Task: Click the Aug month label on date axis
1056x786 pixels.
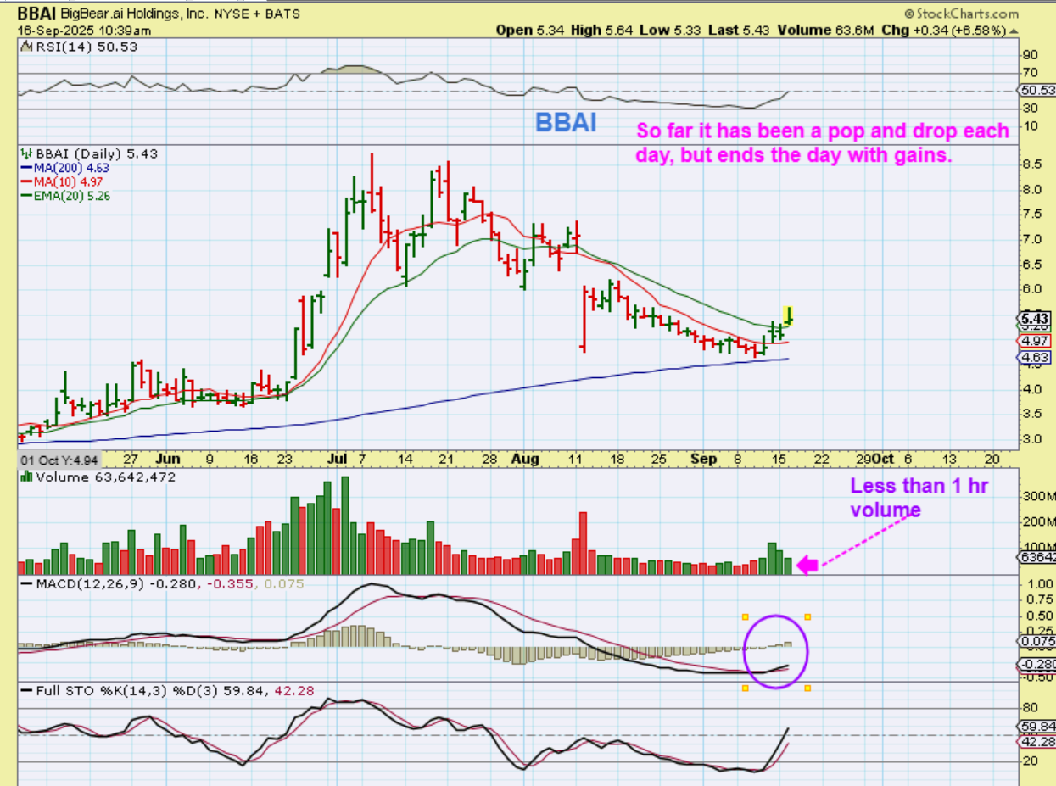Action: (x=526, y=459)
